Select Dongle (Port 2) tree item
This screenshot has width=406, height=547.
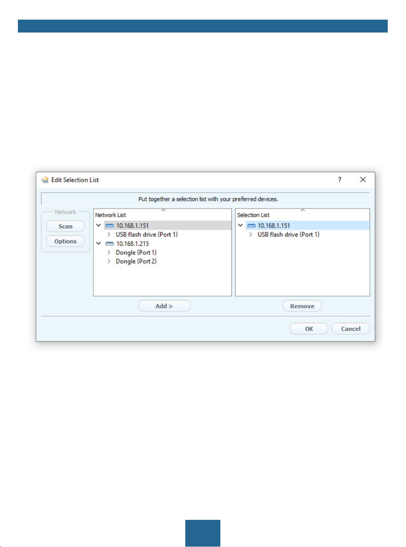[136, 261]
